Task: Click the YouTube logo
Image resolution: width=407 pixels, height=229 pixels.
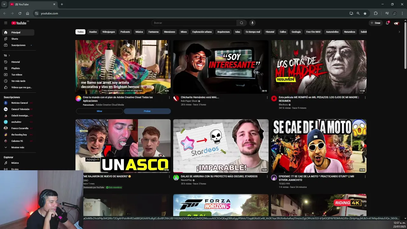Action: (x=19, y=23)
